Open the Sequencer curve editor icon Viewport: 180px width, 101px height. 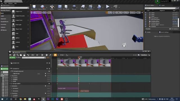coord(67,55)
